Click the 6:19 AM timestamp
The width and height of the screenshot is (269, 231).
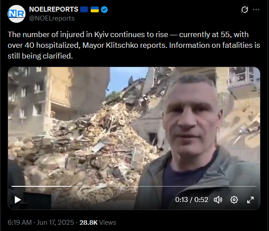tap(20, 223)
